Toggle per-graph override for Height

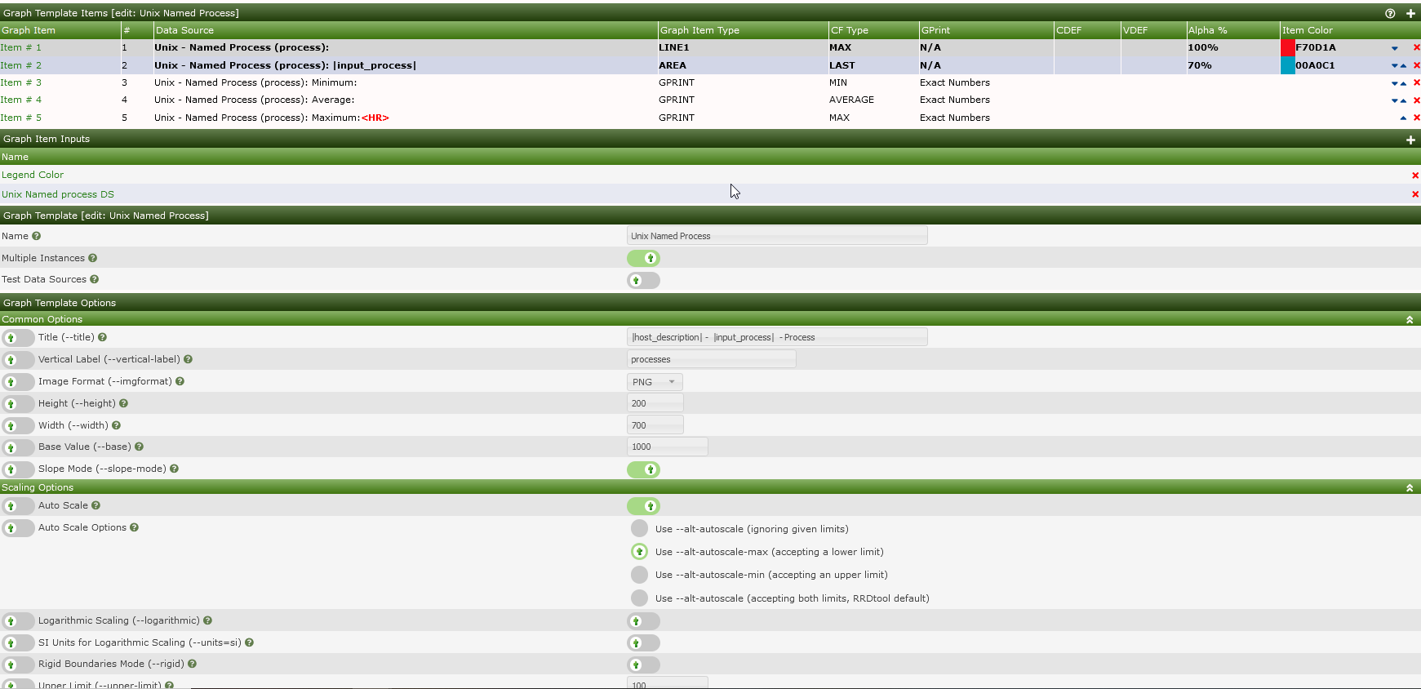(x=18, y=404)
